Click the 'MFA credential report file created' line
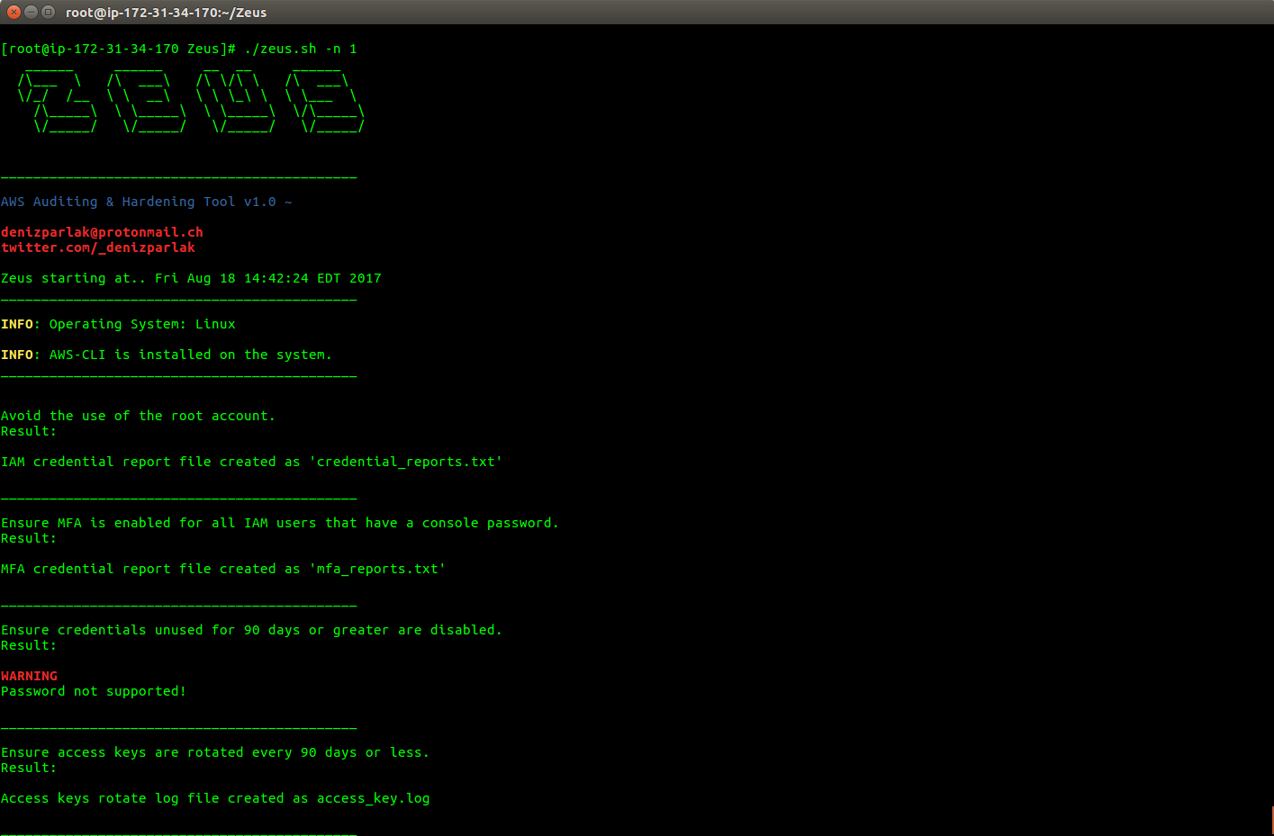This screenshot has height=836, width=1274. 223,569
